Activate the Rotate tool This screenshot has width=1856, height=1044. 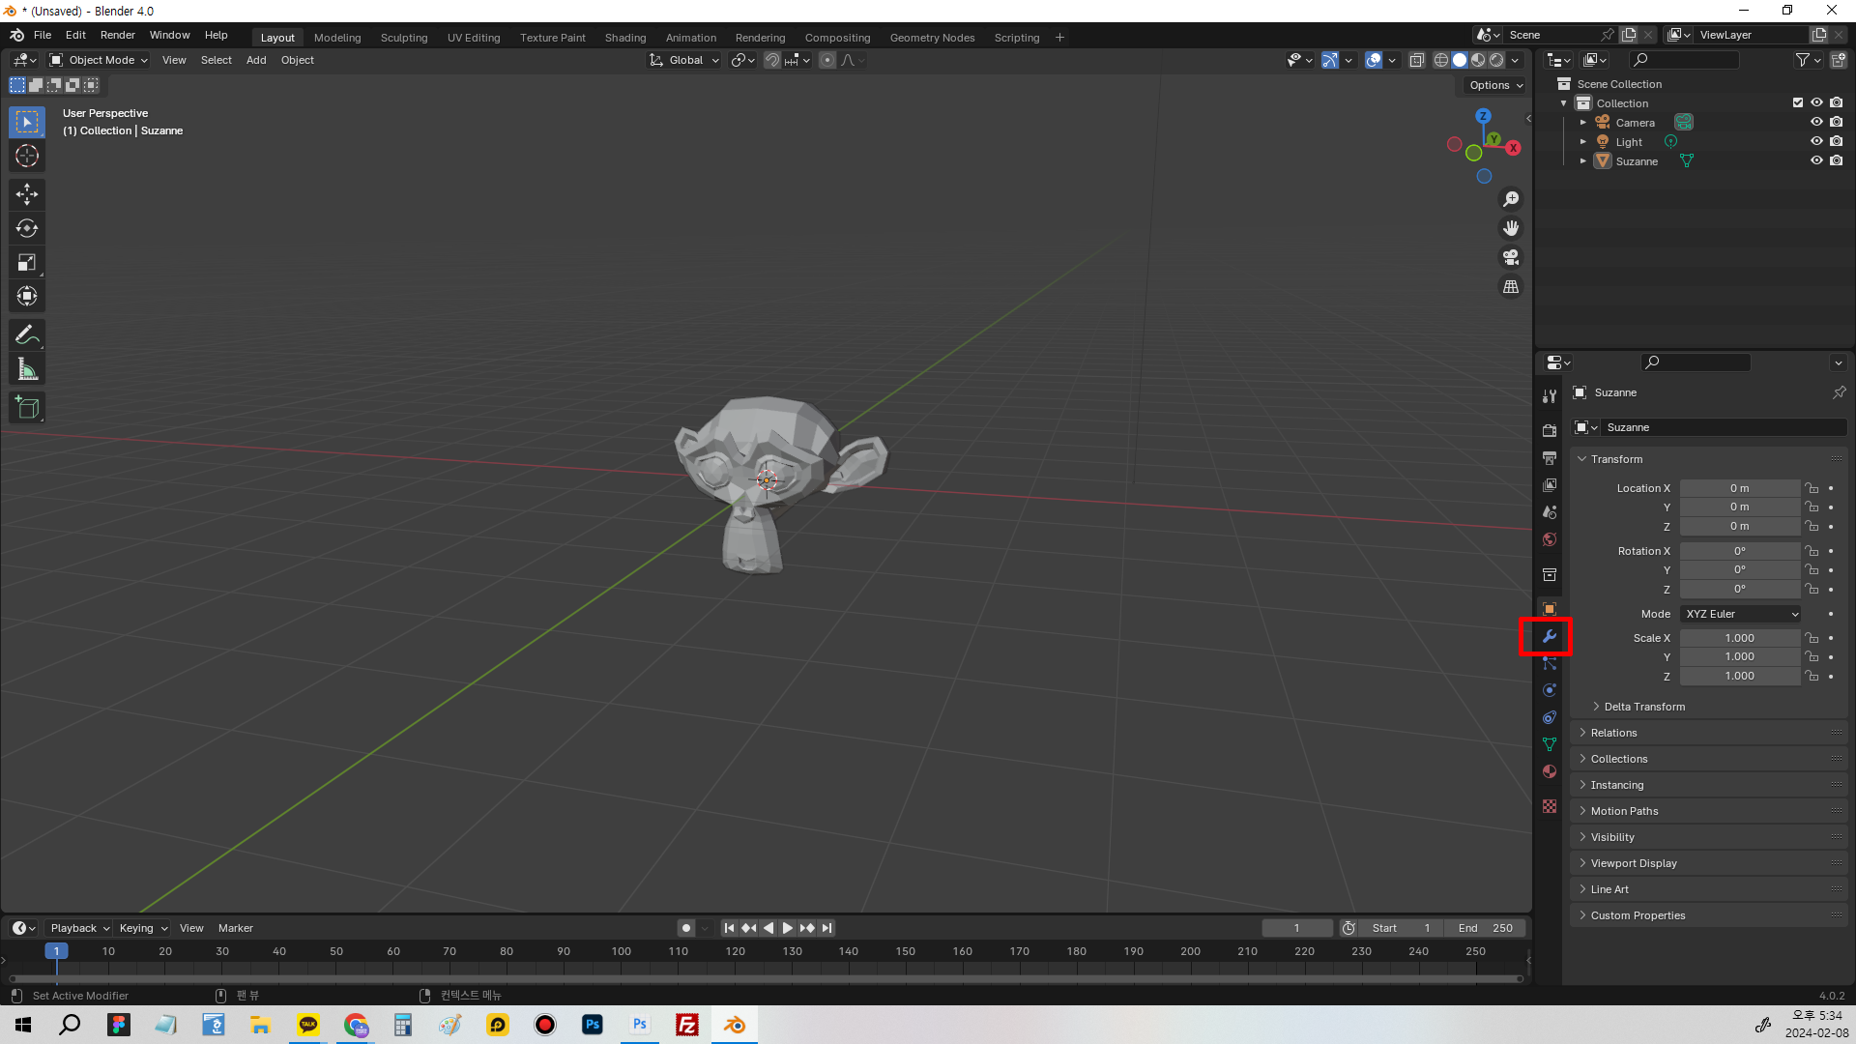[27, 228]
